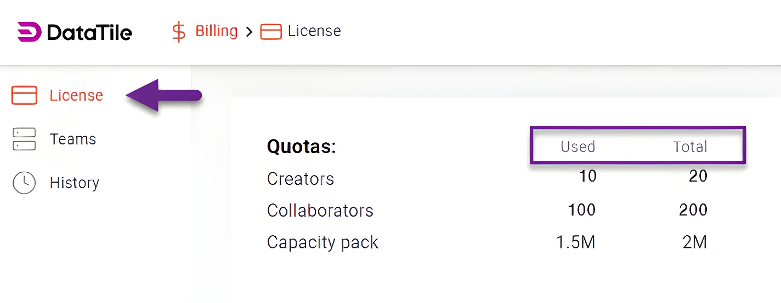
Task: Click the Used column header
Action: point(578,147)
